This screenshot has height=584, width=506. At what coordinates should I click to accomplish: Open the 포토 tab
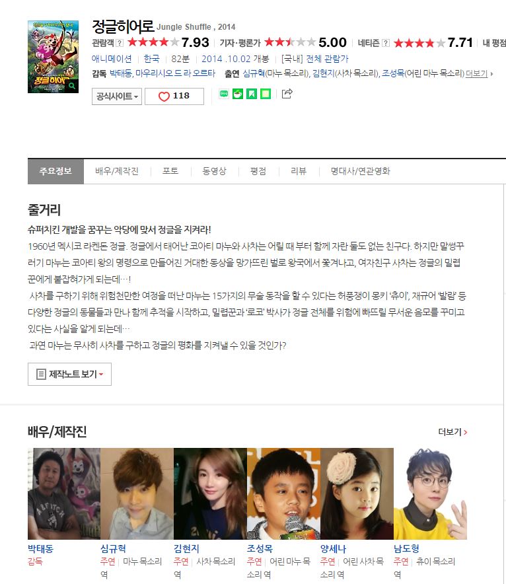pyautogui.click(x=170, y=171)
